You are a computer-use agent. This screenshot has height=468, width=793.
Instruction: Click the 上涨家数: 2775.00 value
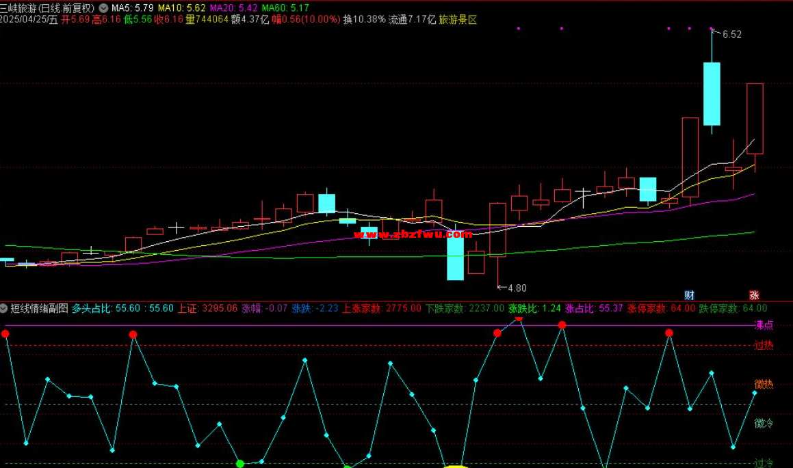(x=382, y=308)
